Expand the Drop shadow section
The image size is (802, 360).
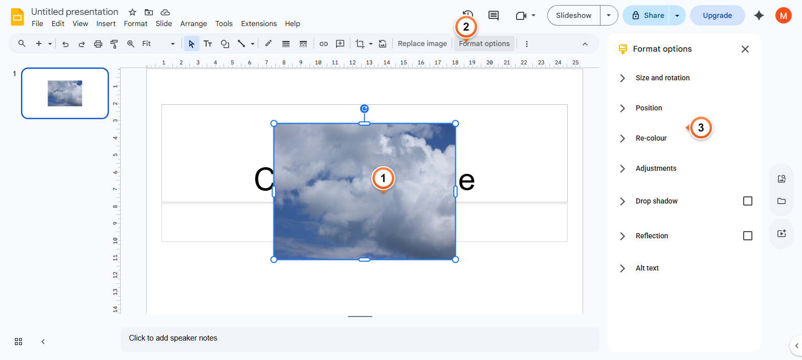click(x=622, y=201)
